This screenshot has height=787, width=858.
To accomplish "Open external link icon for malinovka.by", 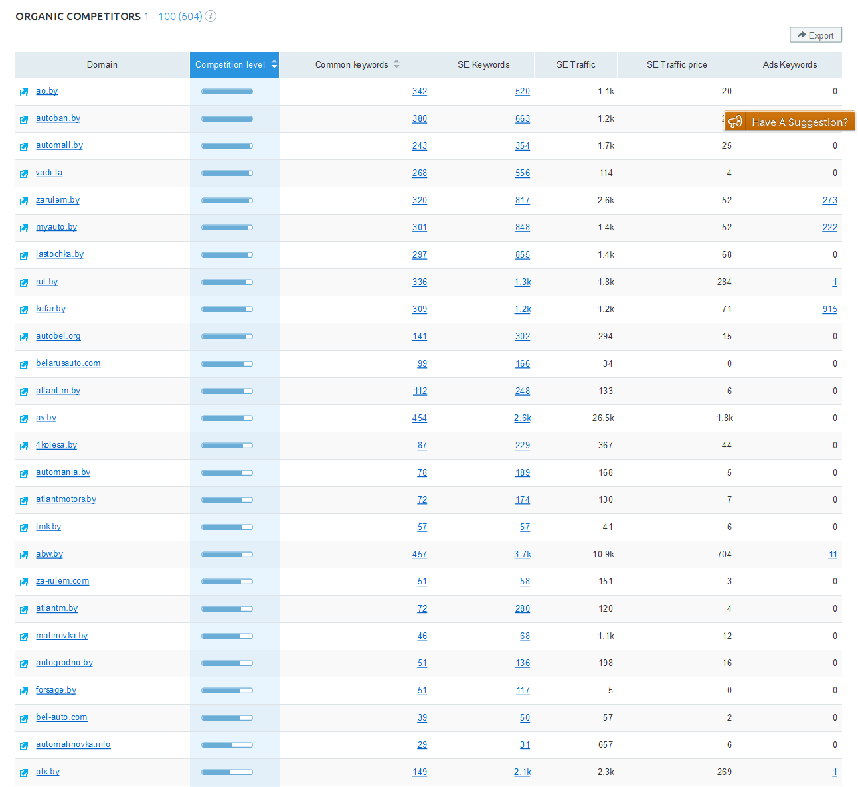I will tap(24, 637).
